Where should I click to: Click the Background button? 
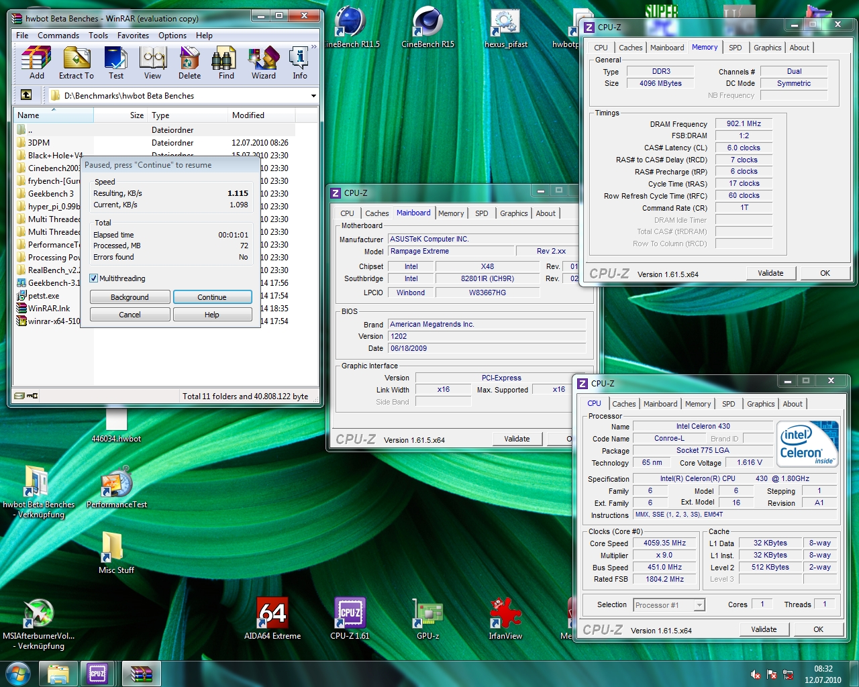[130, 297]
